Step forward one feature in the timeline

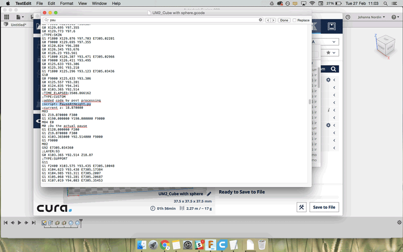[x=26, y=223]
